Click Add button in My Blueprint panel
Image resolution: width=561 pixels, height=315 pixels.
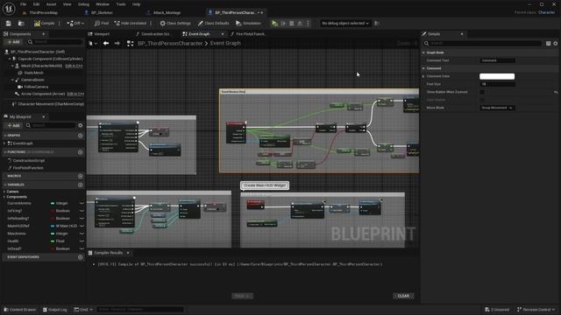[14, 125]
